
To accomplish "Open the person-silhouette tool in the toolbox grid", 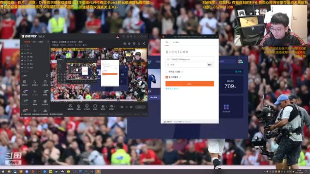I will click(x=34, y=82).
